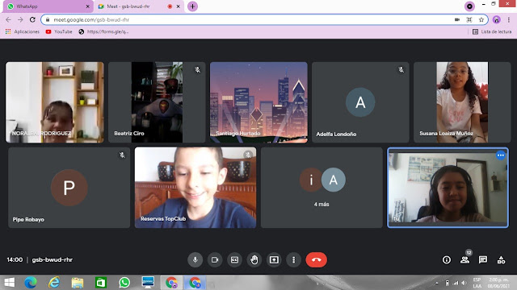Screen dimensions: 517x290
Task: Switch to the WhatsApp browser tab
Action: pyautogui.click(x=48, y=6)
